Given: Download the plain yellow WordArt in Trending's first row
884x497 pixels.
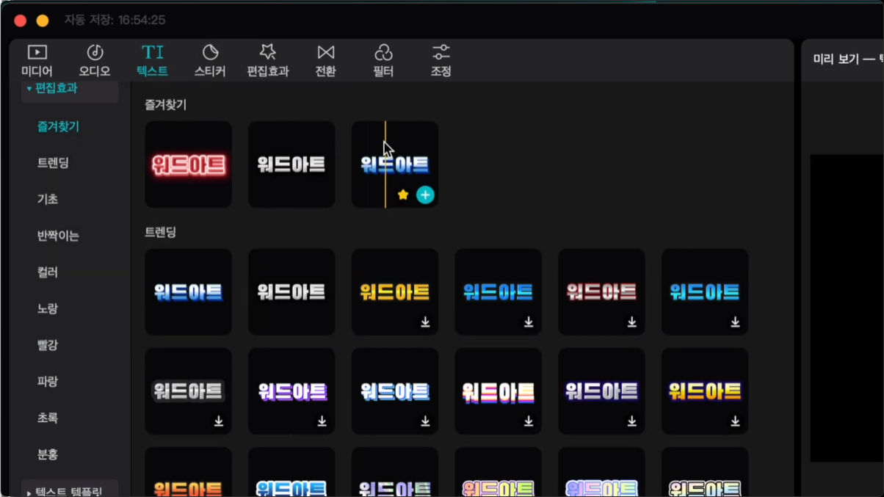Looking at the screenshot, I should pos(425,322).
